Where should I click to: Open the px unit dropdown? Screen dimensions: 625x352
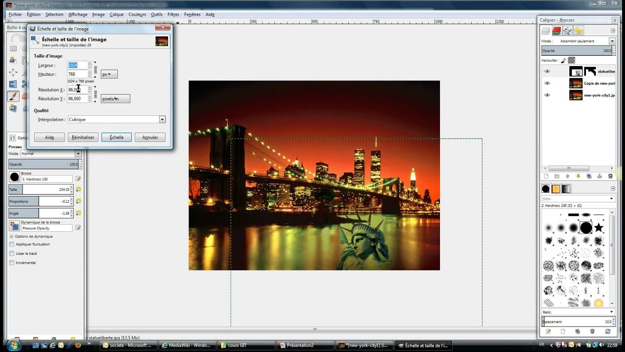pos(109,74)
